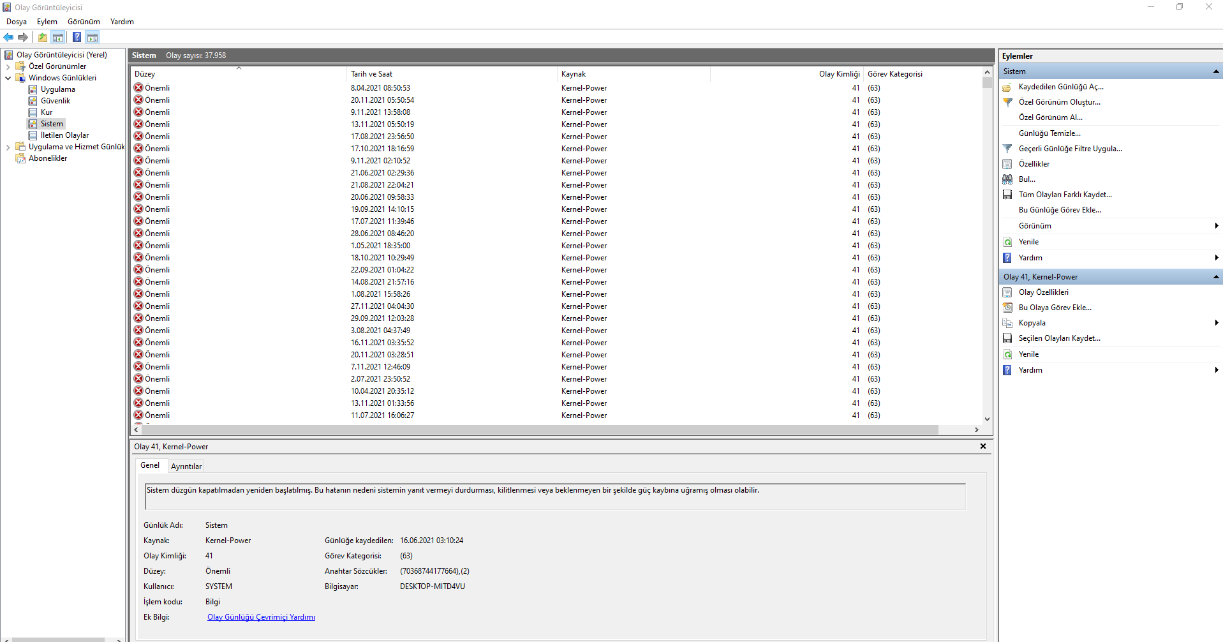Click Yenile under Olay 41, Kernel-Power section

click(1028, 354)
